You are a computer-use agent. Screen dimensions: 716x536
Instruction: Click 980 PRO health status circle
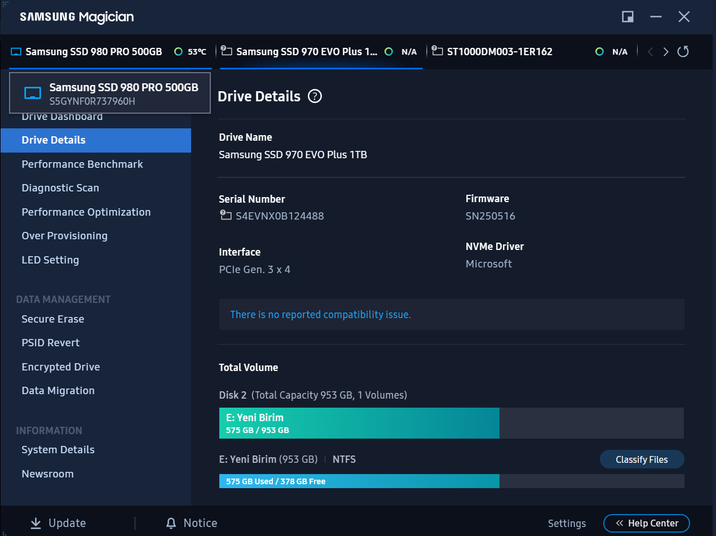178,52
